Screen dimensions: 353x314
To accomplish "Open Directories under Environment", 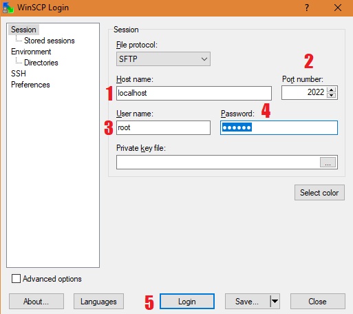I will point(41,63).
